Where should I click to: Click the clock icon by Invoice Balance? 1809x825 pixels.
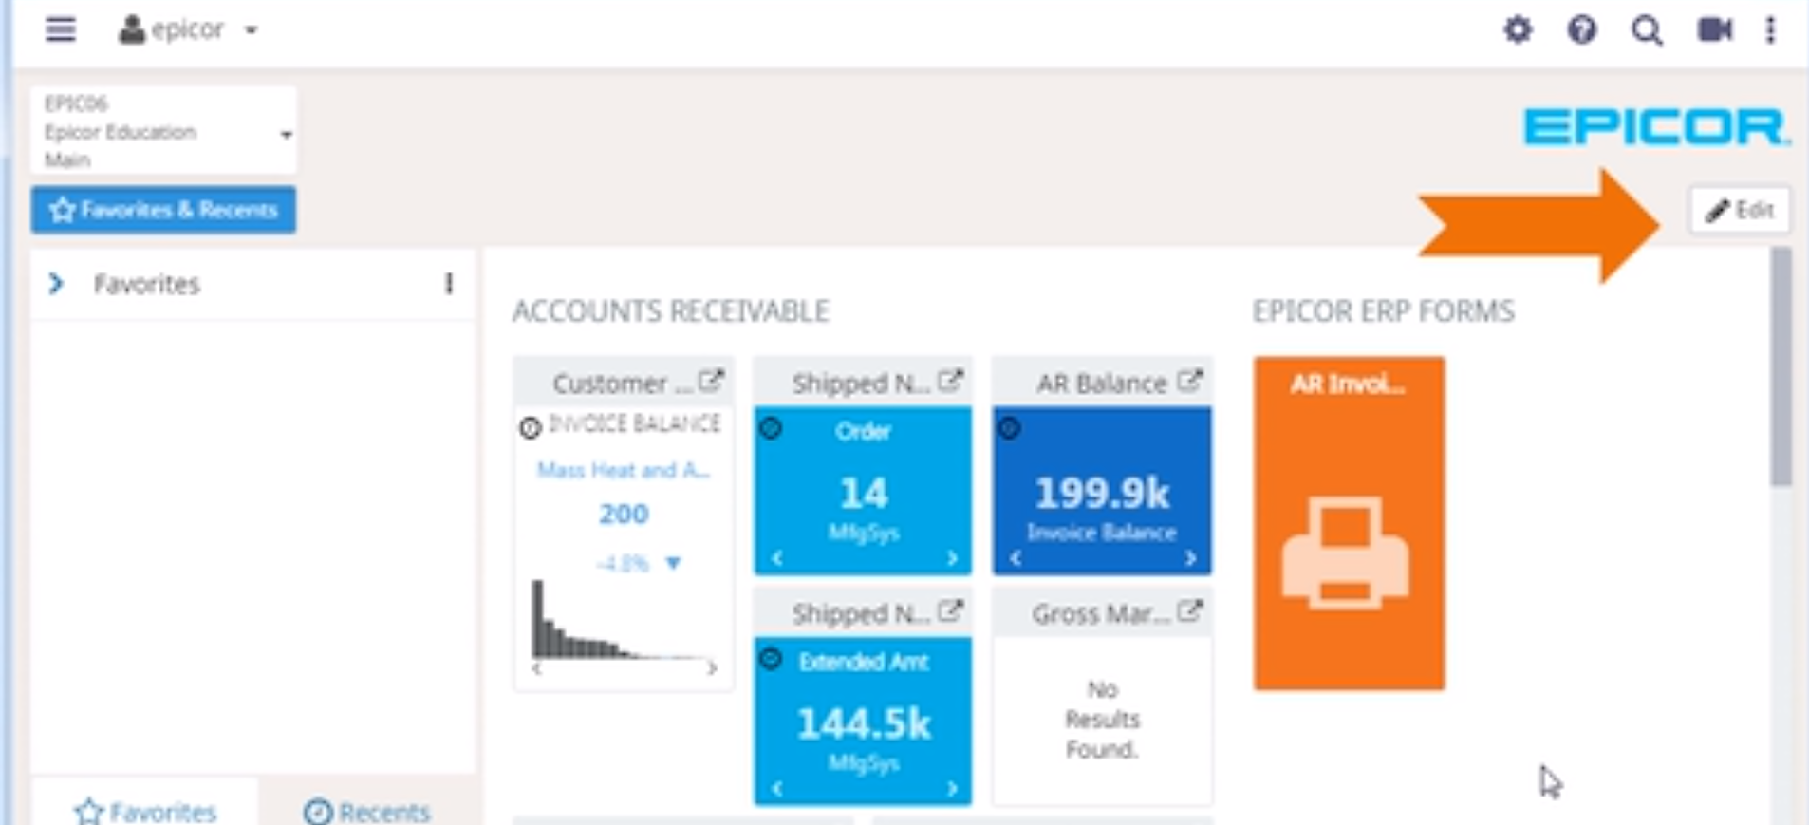(x=530, y=427)
